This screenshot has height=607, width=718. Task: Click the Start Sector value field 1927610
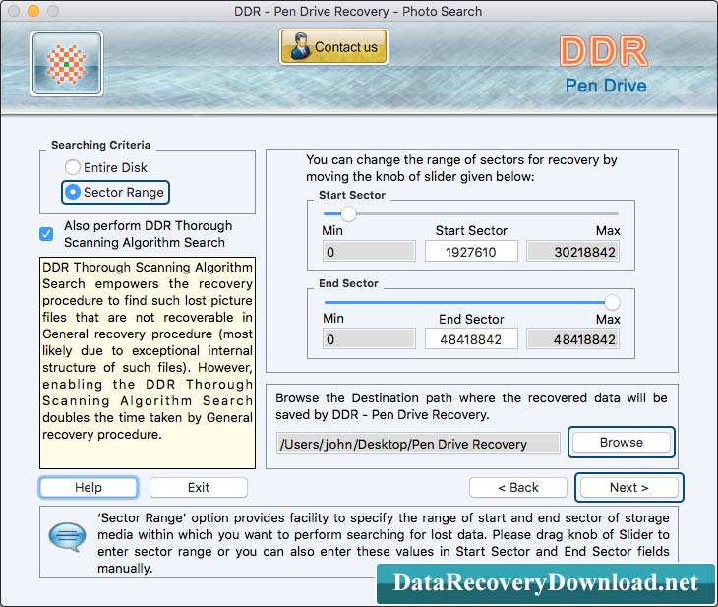click(471, 252)
